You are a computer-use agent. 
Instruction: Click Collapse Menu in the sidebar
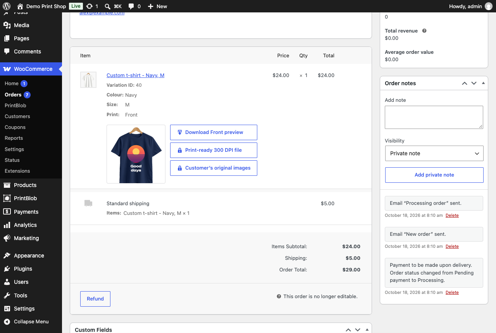pos(31,321)
